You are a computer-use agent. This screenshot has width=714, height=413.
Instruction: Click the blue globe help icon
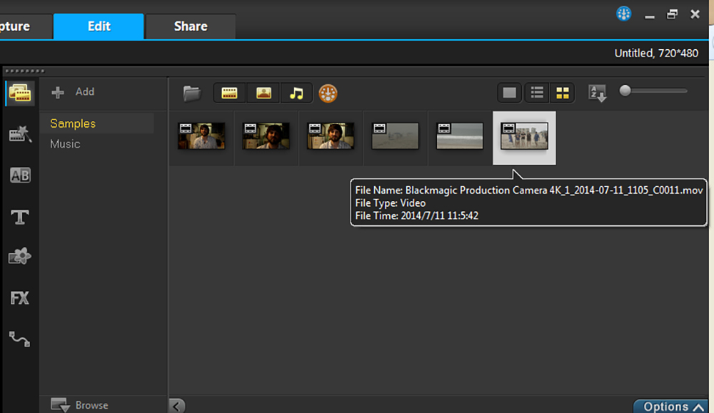[624, 14]
